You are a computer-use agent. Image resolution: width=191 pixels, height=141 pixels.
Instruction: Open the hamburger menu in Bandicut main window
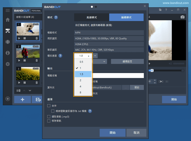click(8, 10)
